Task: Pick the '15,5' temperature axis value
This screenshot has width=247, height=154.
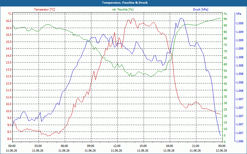Action: pos(9,35)
